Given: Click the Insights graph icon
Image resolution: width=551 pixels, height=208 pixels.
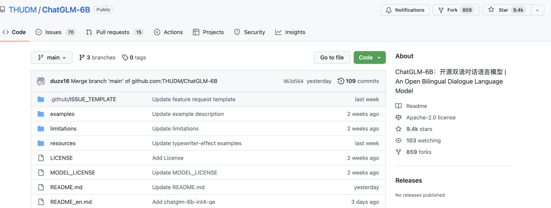Looking at the screenshot, I should (x=279, y=32).
